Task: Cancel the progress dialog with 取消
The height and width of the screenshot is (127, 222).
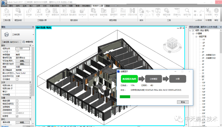Action: click(183, 102)
